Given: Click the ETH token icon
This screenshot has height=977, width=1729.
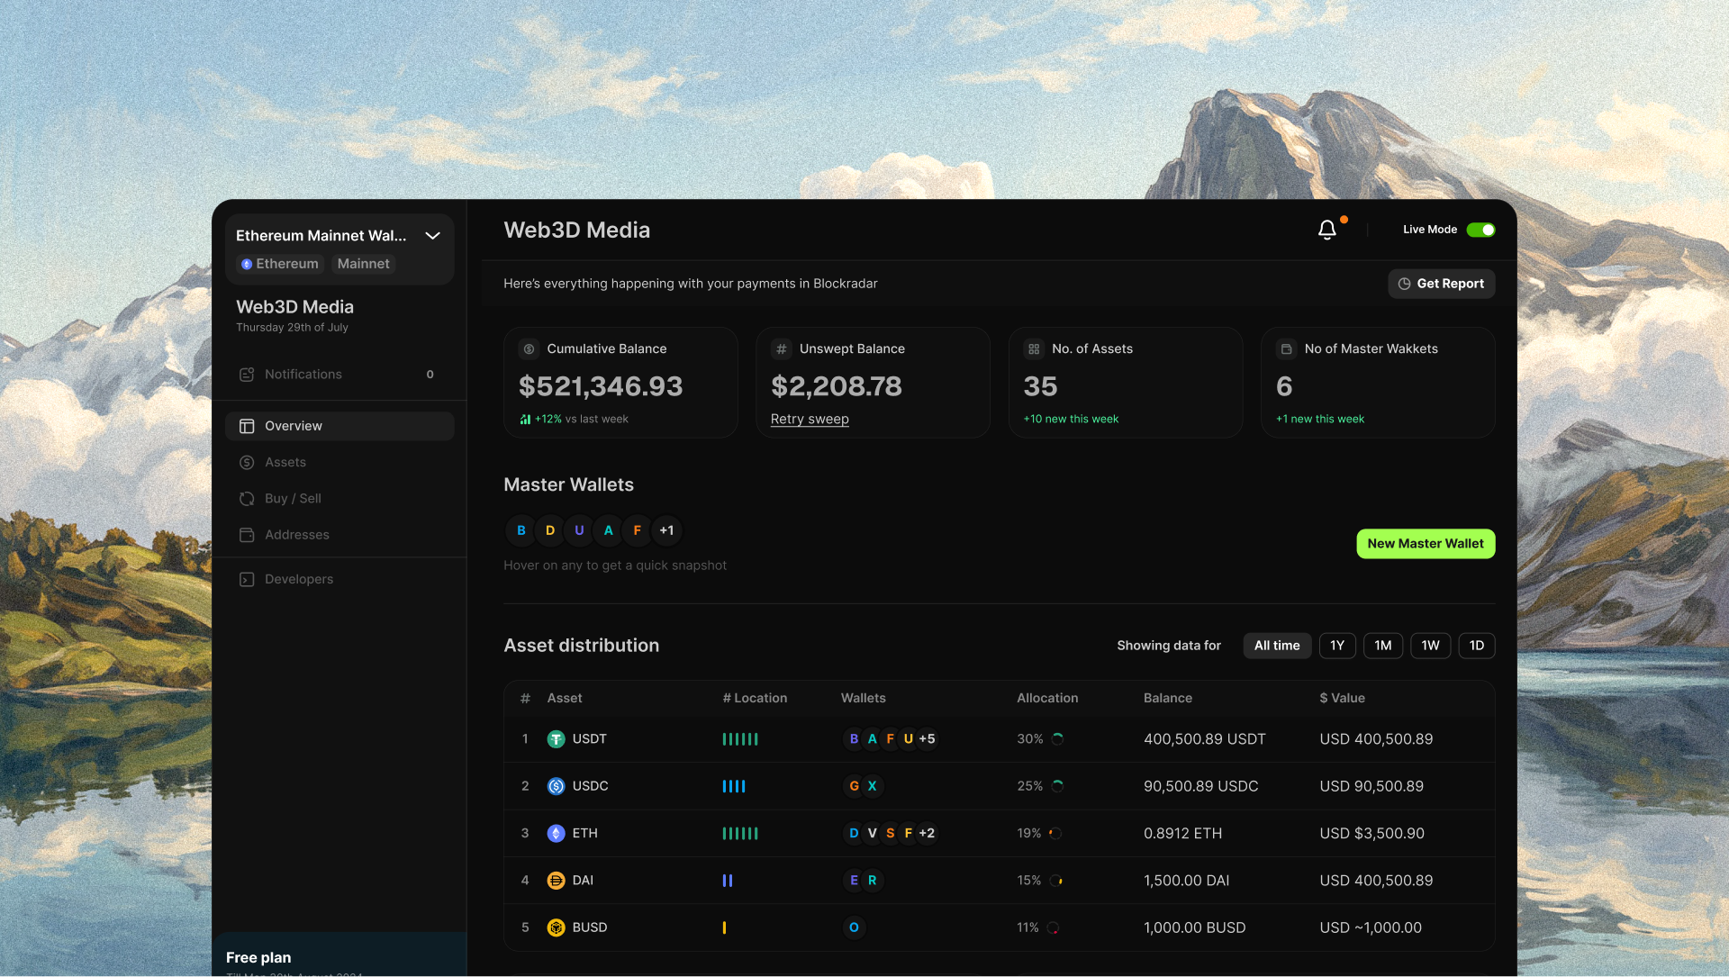Looking at the screenshot, I should coord(556,834).
